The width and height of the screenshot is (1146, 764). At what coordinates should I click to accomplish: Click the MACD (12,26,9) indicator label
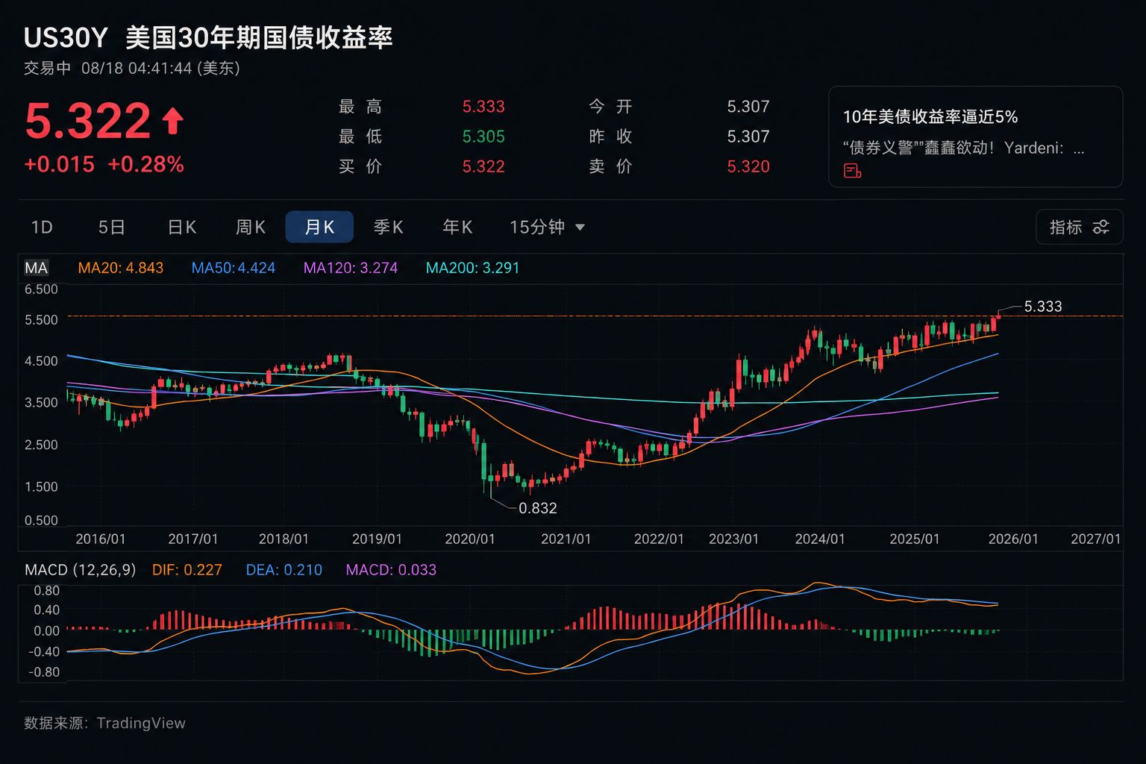click(x=80, y=570)
